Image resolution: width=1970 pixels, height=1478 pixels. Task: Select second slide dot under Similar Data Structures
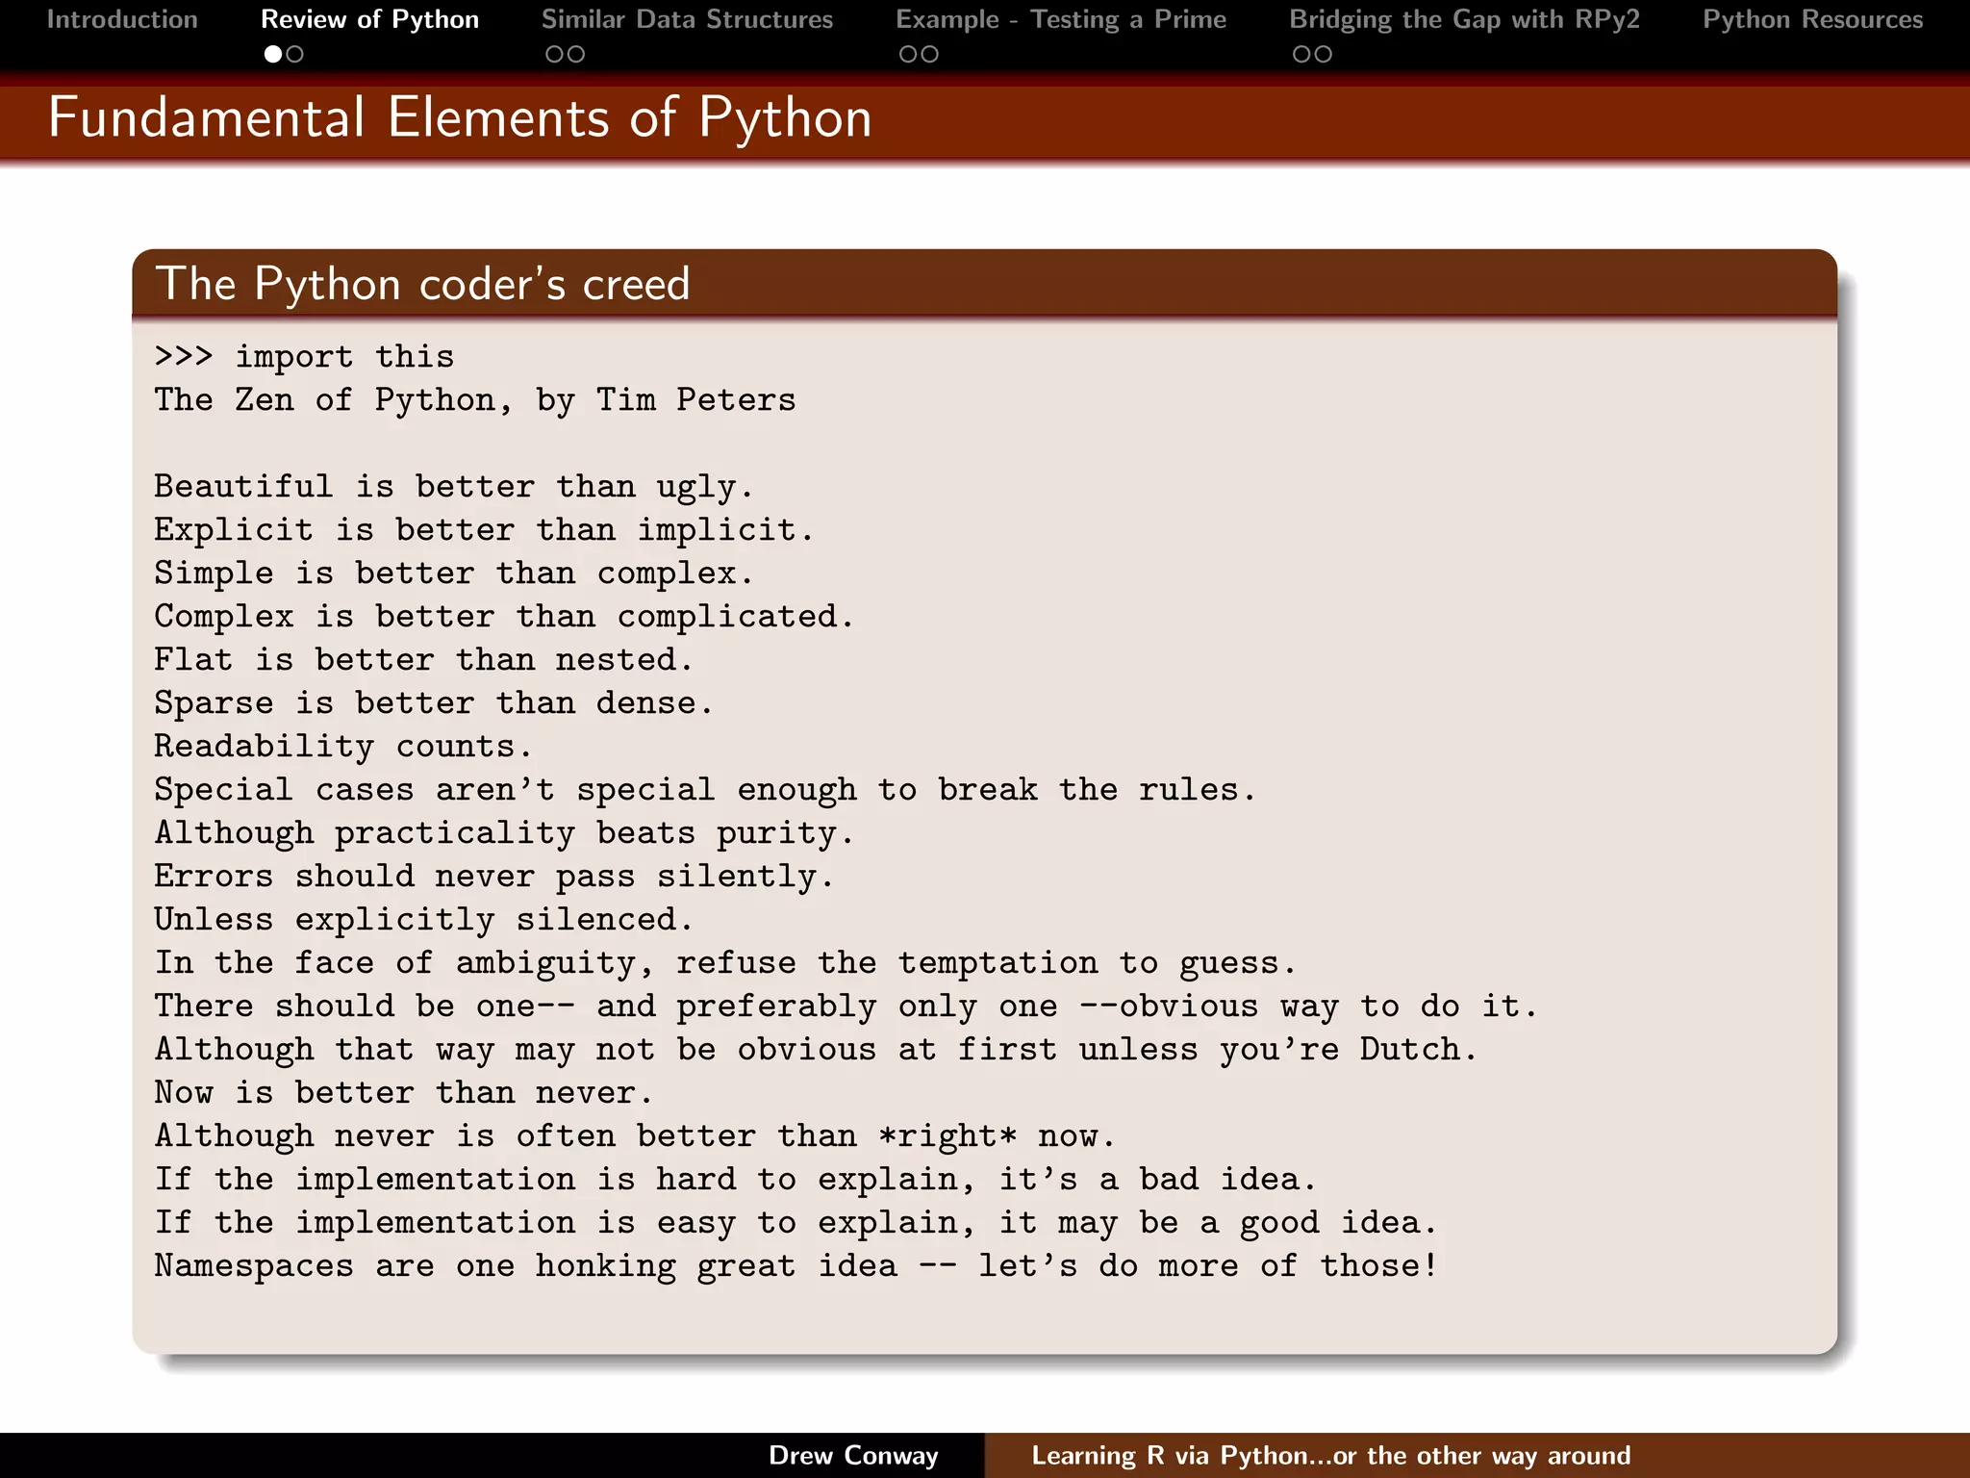click(576, 55)
